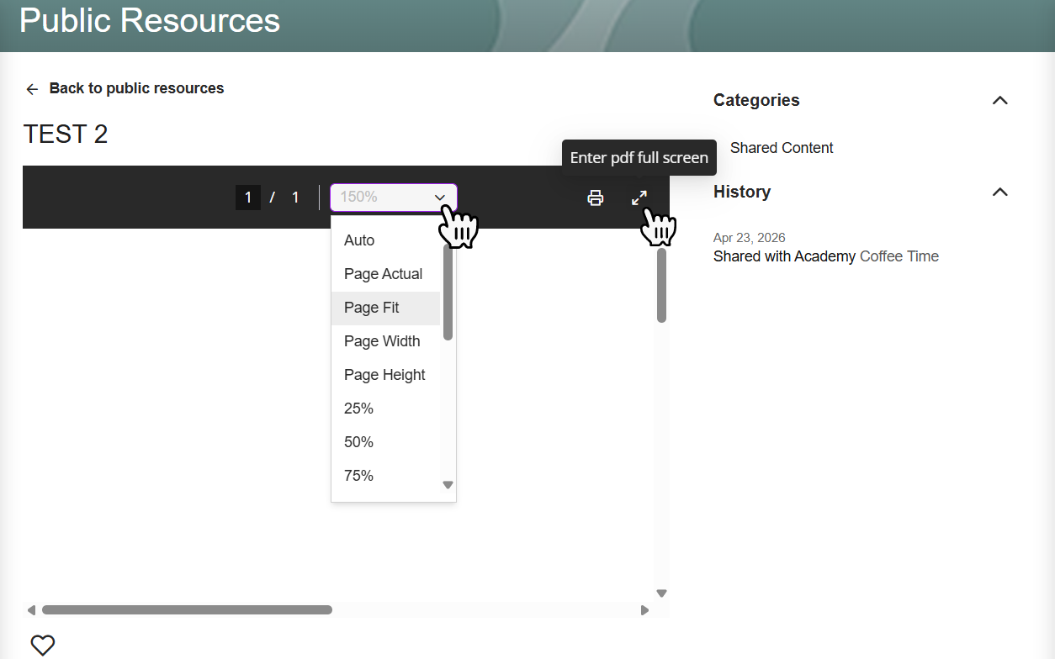Viewport: 1055px width, 659px height.
Task: Click the PDF vertical scrollbar thumb
Action: (x=661, y=285)
